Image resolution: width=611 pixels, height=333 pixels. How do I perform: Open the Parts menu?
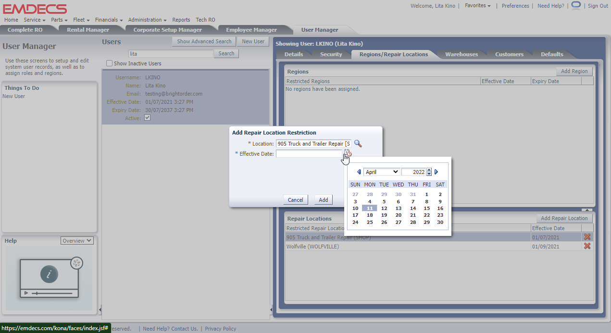coord(59,20)
